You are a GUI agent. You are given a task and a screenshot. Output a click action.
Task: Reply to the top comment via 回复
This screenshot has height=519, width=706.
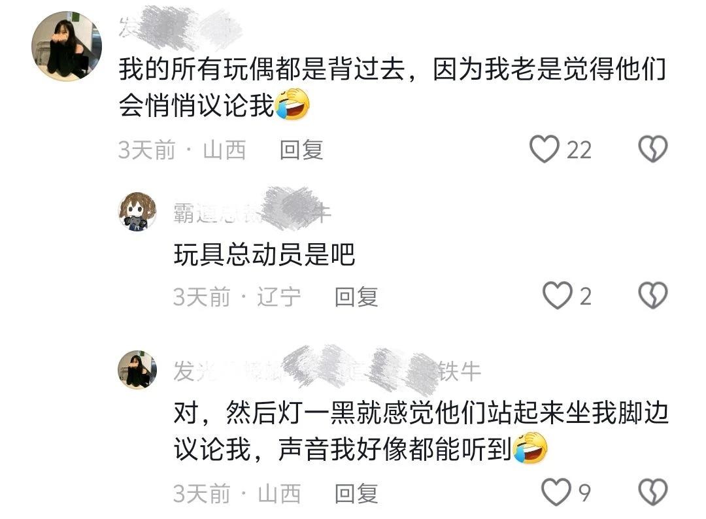click(301, 150)
